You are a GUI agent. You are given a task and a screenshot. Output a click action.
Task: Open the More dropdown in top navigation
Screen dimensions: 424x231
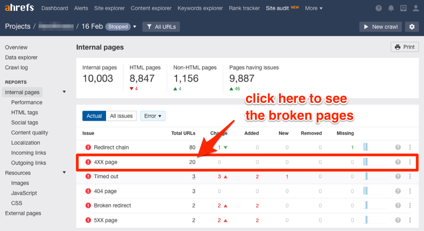pos(314,8)
